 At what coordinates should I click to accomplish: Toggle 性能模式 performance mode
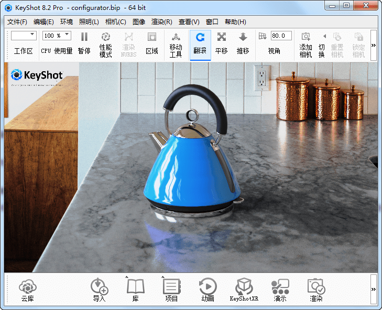(x=105, y=43)
